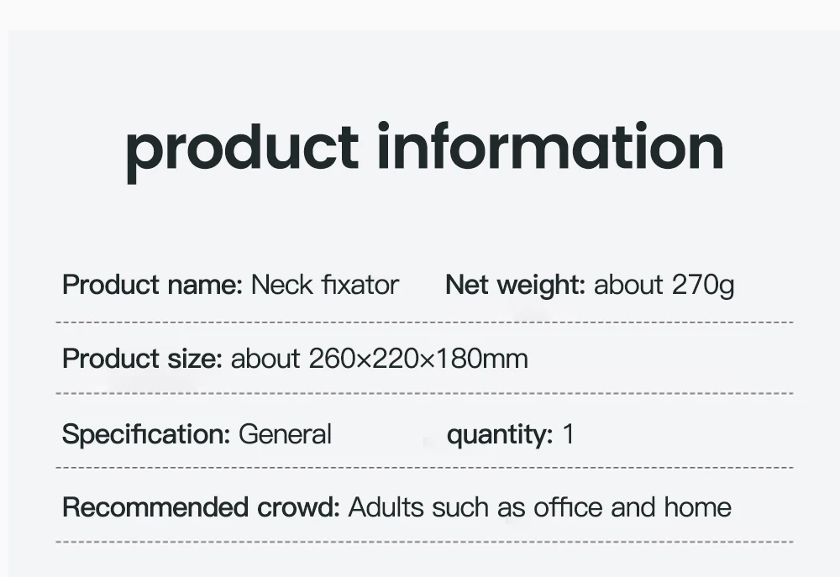The height and width of the screenshot is (577, 840).
Task: Click the word 'product' in the heading
Action: (x=242, y=152)
